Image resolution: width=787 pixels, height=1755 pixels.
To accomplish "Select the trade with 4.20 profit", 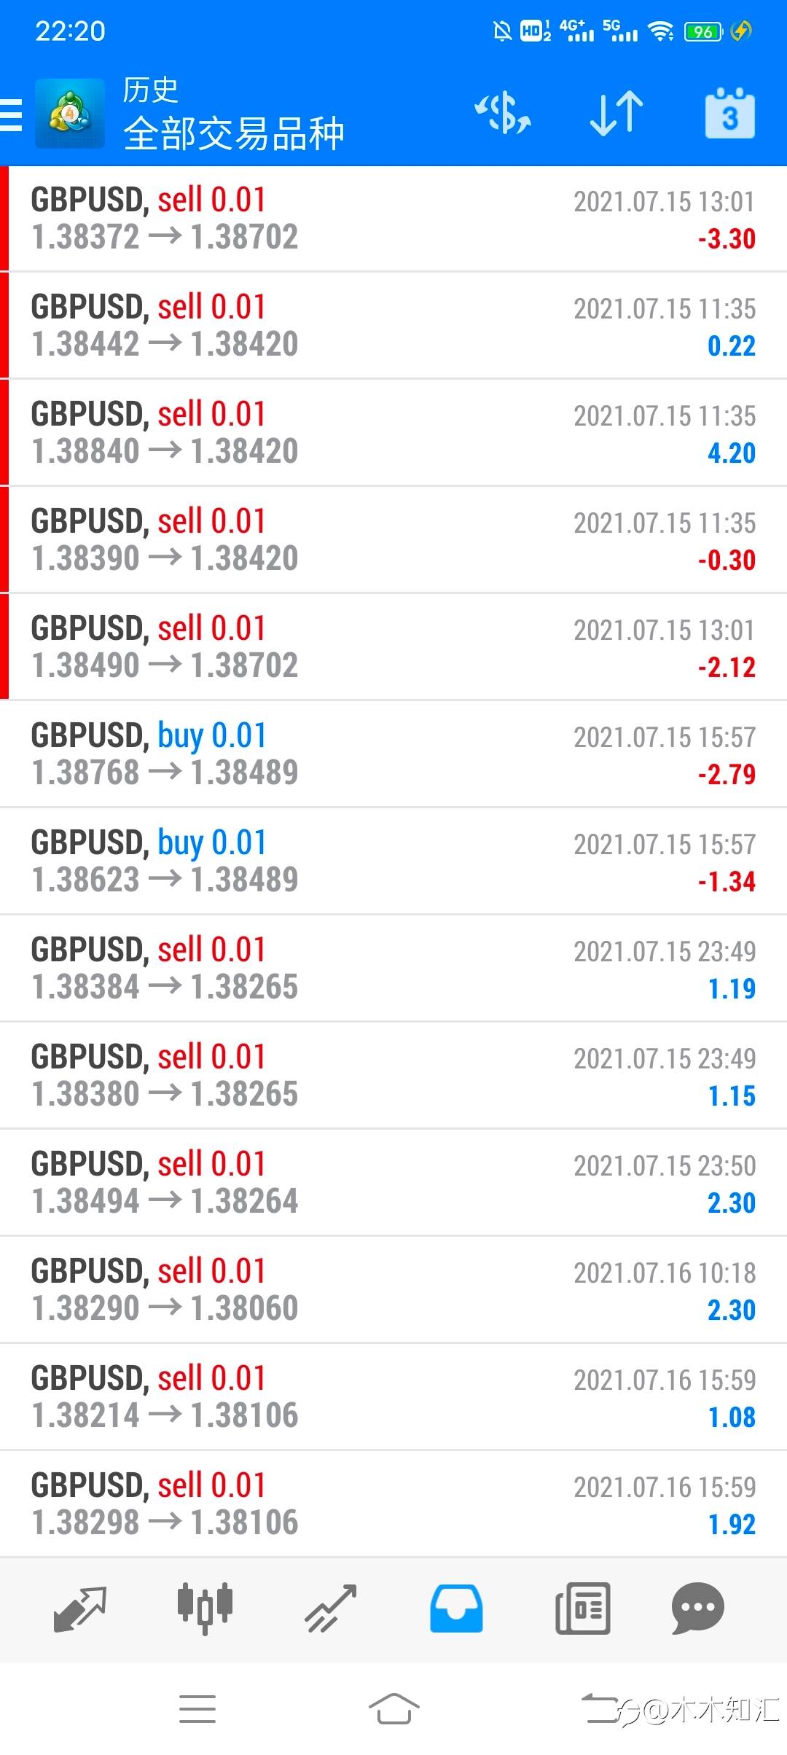I will click(393, 433).
